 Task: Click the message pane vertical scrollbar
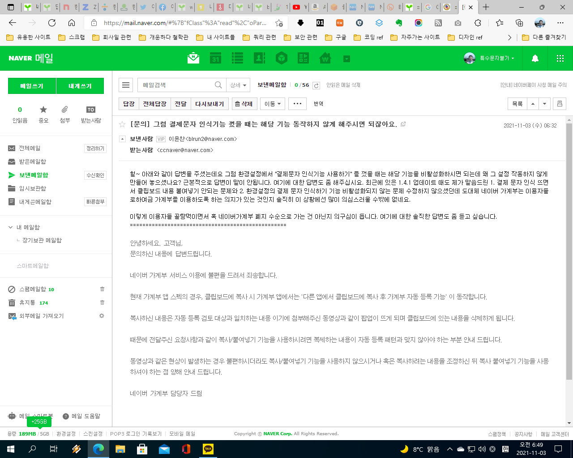coord(569,252)
